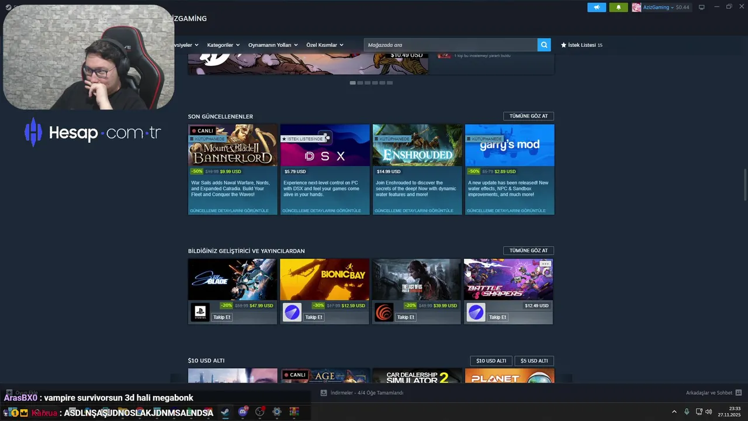Viewport: 748px width, 421px height.
Task: Click the AzizGaming profile avatar
Action: pos(636,8)
